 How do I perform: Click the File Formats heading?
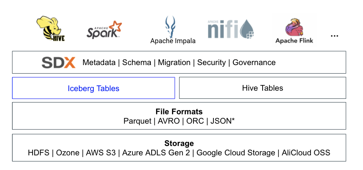[179, 111]
